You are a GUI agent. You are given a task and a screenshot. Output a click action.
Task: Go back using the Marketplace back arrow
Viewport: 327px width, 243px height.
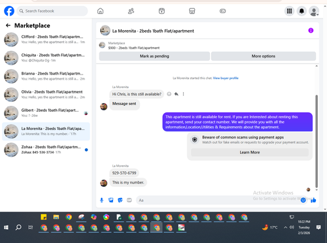[8, 25]
